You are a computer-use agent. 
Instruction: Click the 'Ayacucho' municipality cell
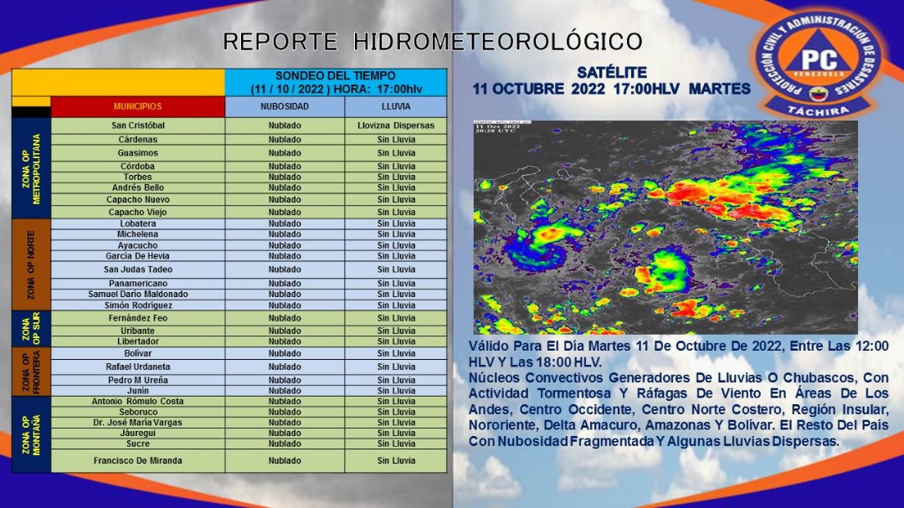(x=138, y=245)
